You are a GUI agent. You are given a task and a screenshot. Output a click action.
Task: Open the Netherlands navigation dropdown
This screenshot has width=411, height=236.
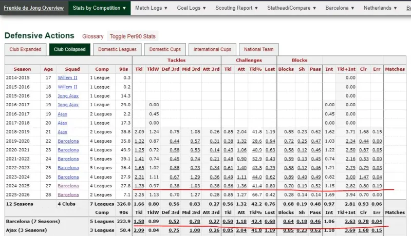click(384, 8)
